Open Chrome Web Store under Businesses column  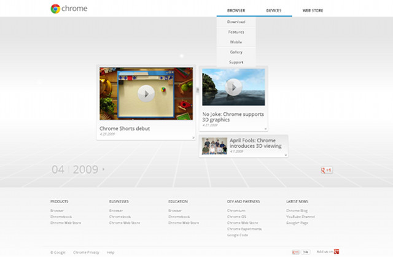click(x=125, y=223)
